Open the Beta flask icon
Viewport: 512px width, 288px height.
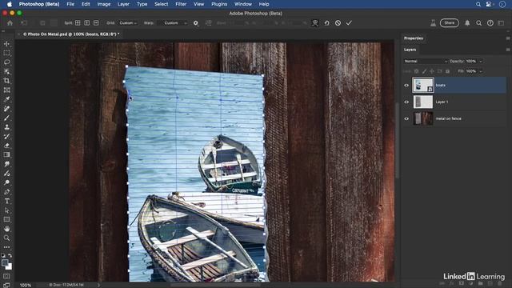point(433,23)
